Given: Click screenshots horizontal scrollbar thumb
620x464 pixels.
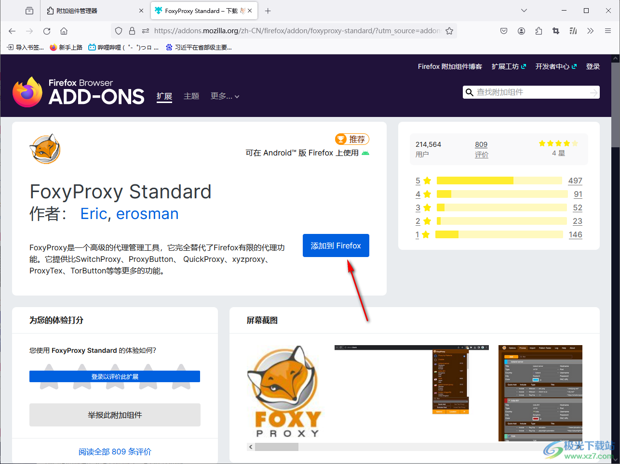Looking at the screenshot, I should pyautogui.click(x=276, y=447).
